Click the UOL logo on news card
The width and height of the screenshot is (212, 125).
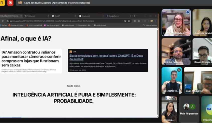(x=71, y=51)
